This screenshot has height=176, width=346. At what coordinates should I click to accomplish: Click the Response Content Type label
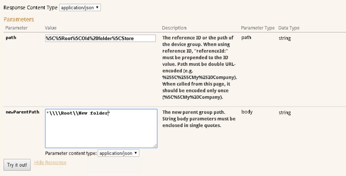click(x=30, y=8)
